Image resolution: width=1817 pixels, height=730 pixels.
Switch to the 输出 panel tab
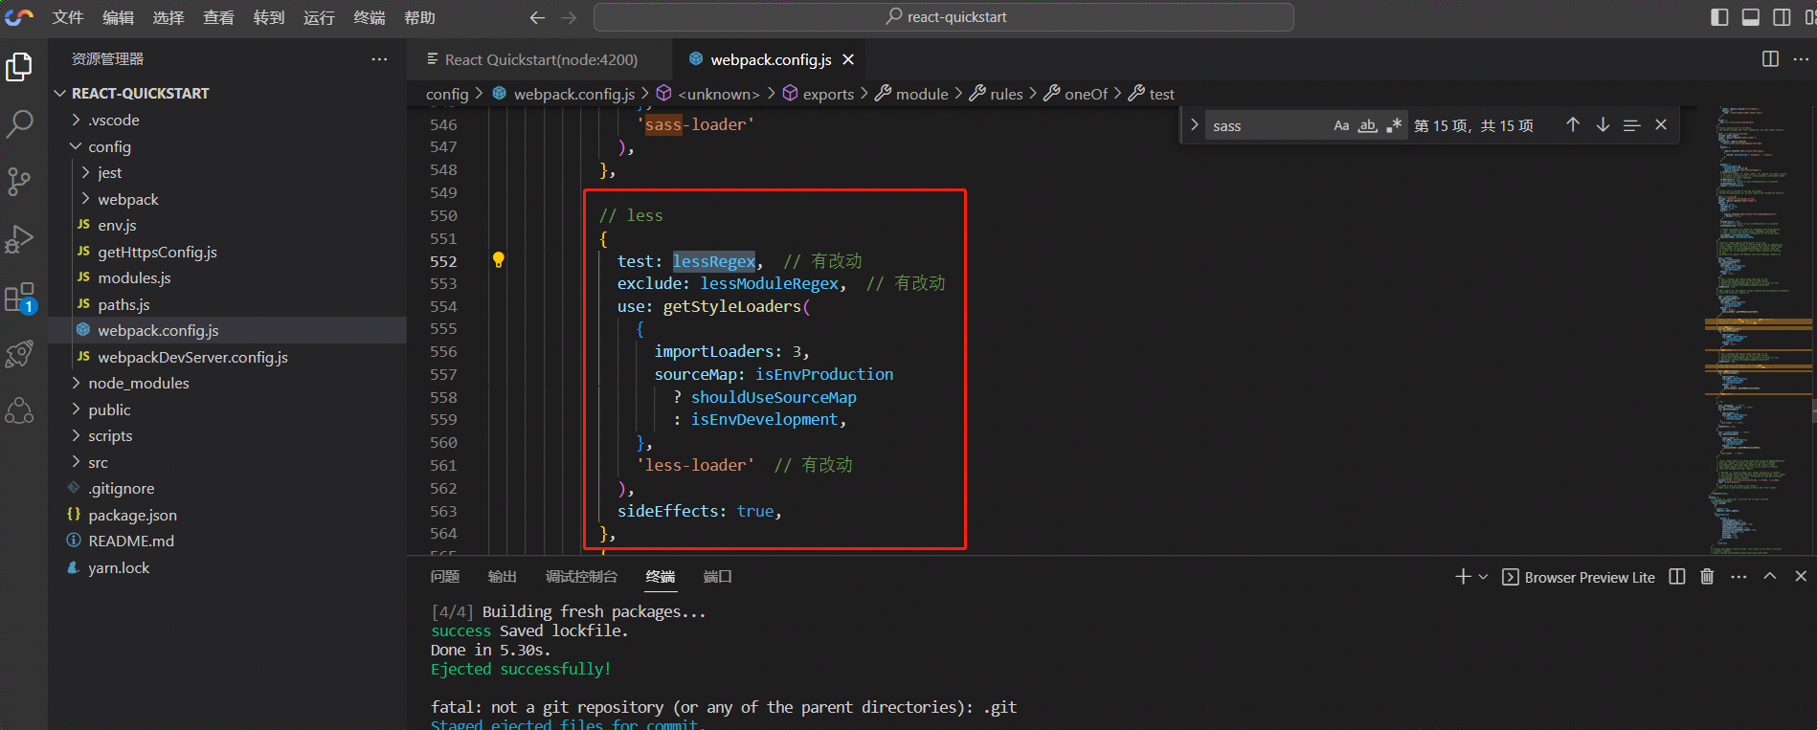(502, 576)
